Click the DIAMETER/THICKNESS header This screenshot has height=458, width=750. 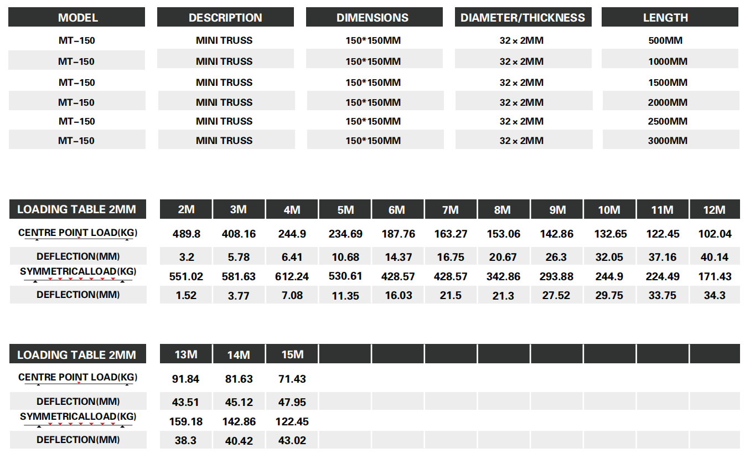point(523,18)
